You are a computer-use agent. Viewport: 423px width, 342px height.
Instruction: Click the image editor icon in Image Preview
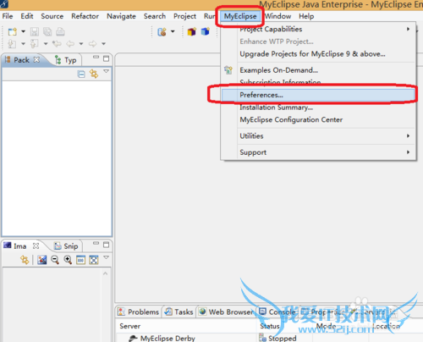(42, 260)
